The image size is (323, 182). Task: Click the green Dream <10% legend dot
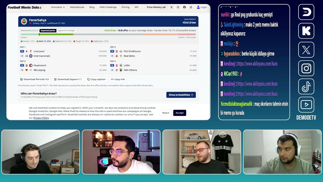[21, 41]
